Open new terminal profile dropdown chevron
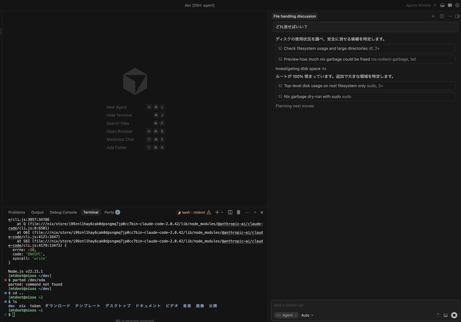The width and height of the screenshot is (461, 322). tap(222, 212)
